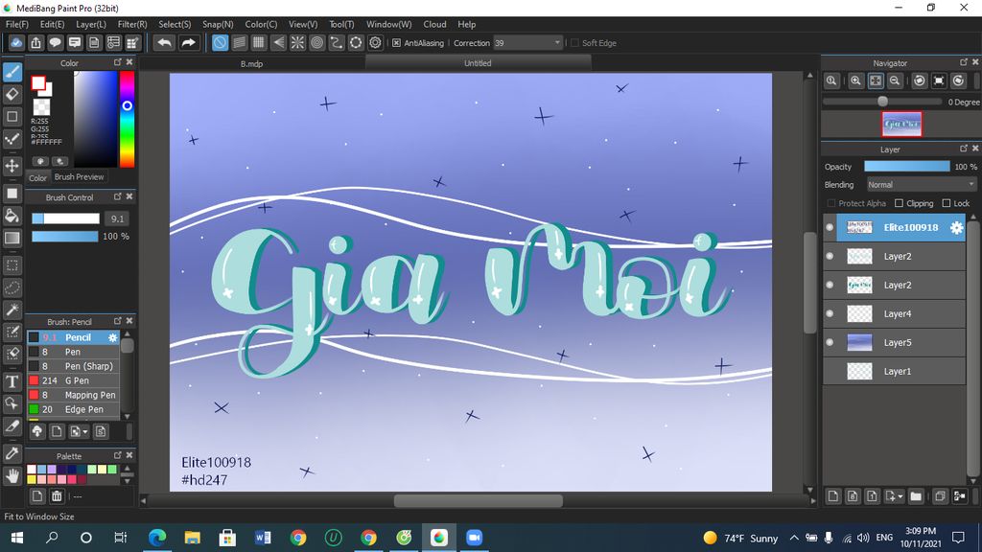Open Elite100918 layer settings gear
Screen dimensions: 982x552
click(956, 227)
